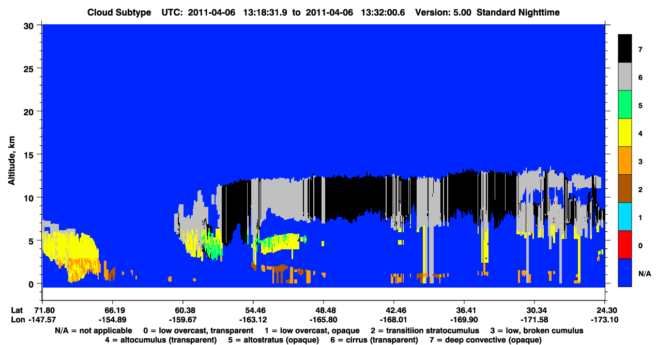Viewport: 672px width, 345px height.
Task: Click '2 = transitiion stratocumulus' legend text
Action: (x=425, y=331)
